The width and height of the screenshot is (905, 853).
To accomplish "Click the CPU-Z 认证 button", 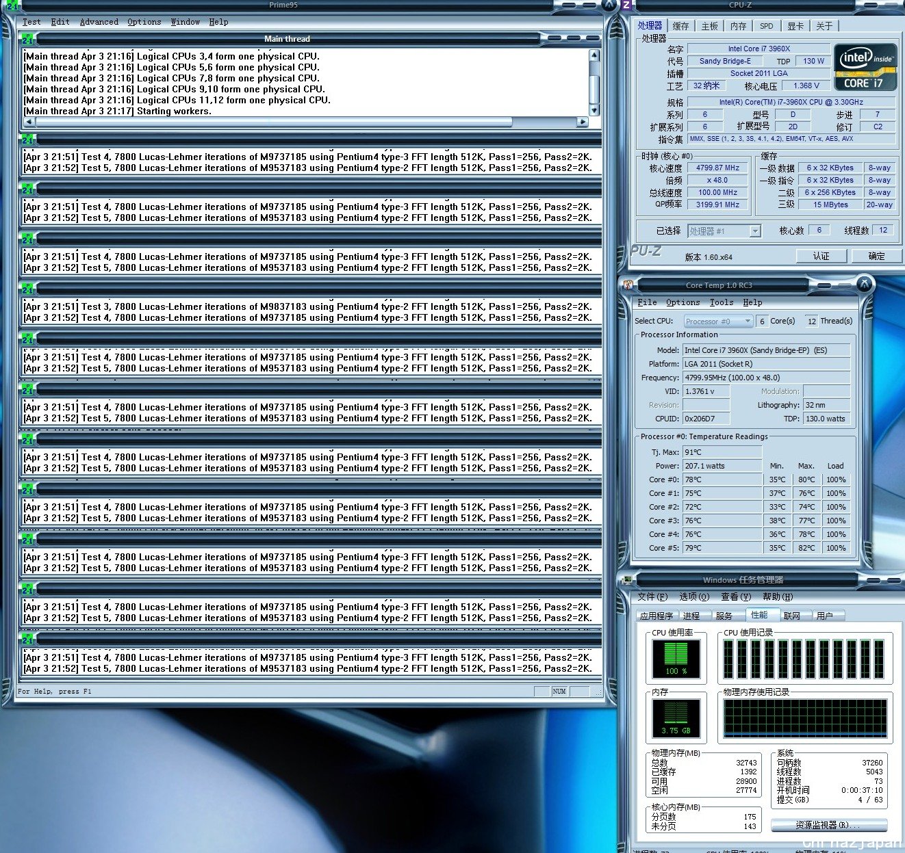I will coord(821,256).
